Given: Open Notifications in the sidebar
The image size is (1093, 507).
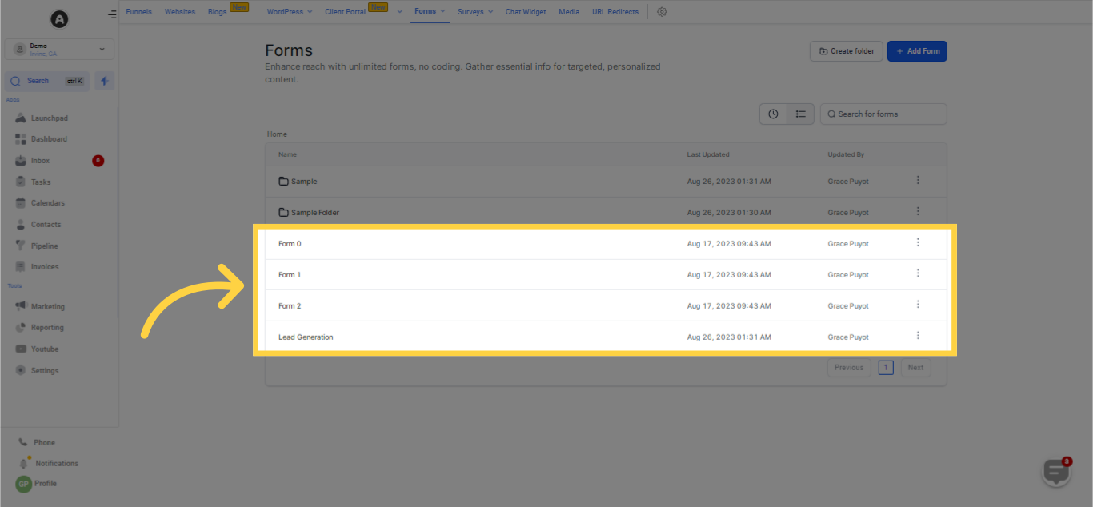Looking at the screenshot, I should [x=49, y=463].
